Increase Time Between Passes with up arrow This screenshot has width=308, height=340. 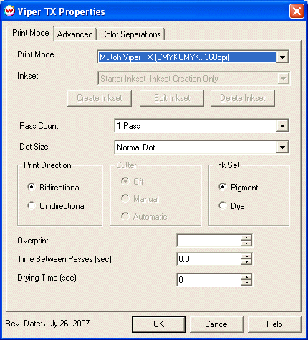[x=246, y=256]
